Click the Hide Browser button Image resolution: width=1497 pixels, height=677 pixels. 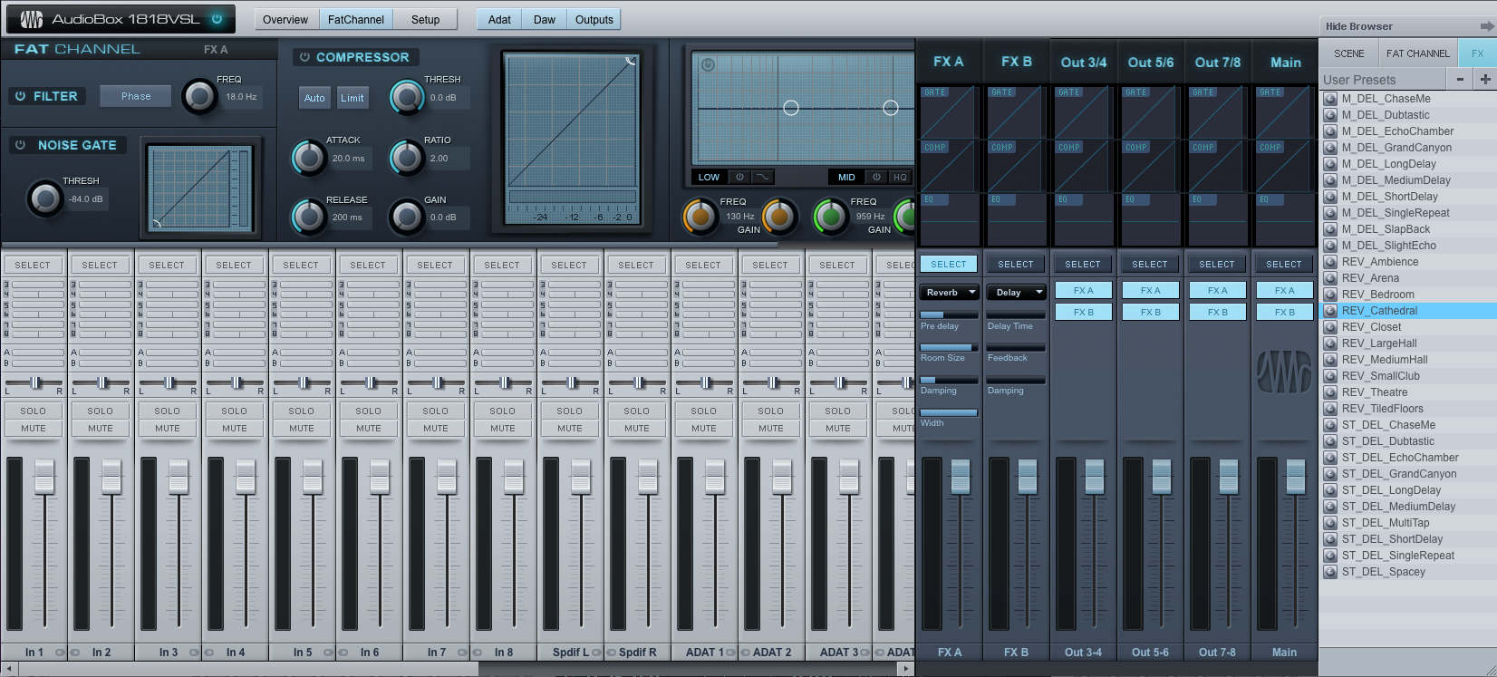tap(1407, 26)
